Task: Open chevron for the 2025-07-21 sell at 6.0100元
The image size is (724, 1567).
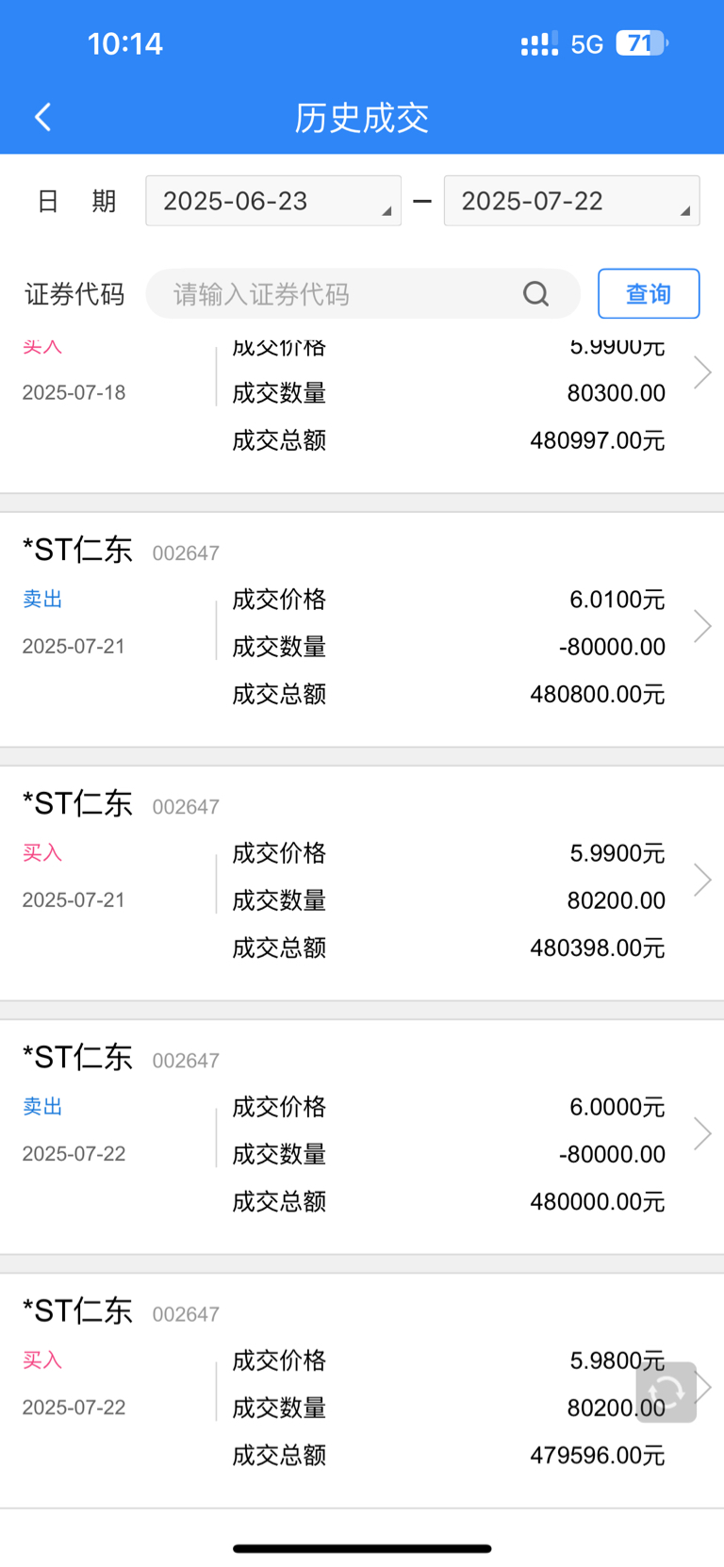Action: tap(702, 626)
